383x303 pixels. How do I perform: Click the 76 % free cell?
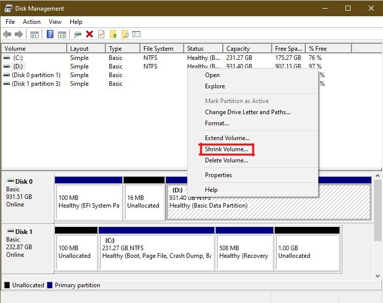coord(315,58)
